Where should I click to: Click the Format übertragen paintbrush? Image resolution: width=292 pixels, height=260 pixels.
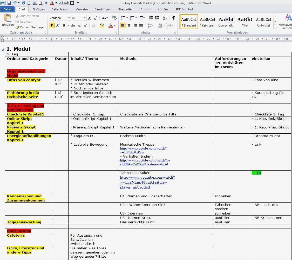click(x=31, y=27)
